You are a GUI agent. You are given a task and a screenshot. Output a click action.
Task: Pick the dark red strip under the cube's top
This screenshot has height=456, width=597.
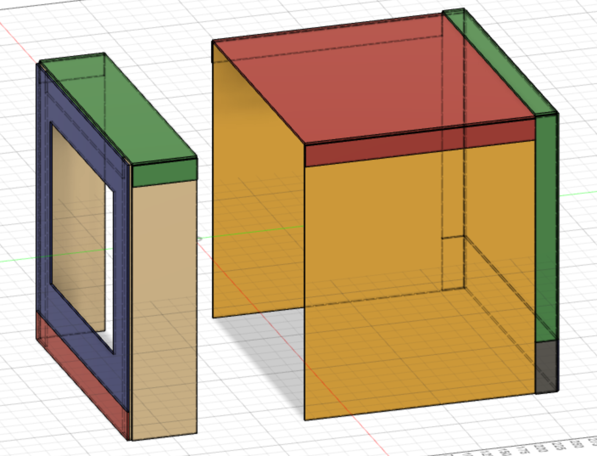[420, 142]
